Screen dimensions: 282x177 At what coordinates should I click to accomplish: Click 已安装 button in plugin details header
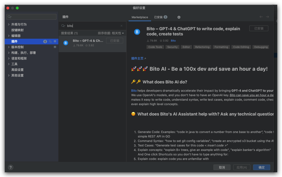click(259, 28)
